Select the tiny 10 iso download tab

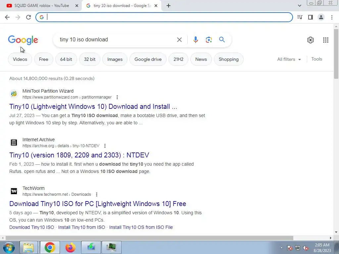pos(122,6)
